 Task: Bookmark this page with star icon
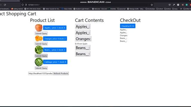(152, 5)
